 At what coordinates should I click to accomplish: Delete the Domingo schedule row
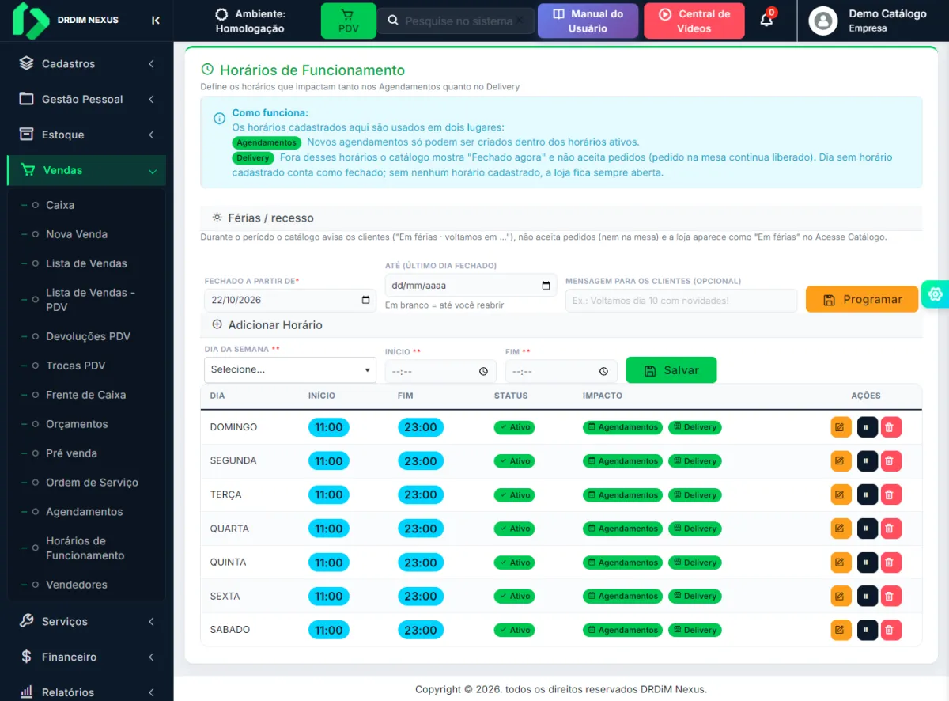tap(890, 427)
